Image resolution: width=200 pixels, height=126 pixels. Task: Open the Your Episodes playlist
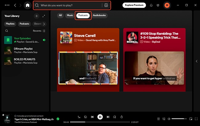coord(25,40)
